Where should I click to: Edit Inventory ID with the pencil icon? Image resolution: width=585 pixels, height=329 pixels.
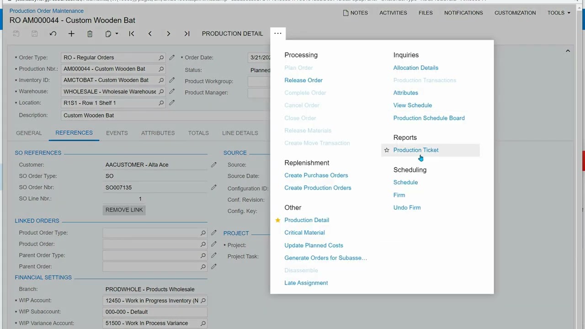click(172, 80)
